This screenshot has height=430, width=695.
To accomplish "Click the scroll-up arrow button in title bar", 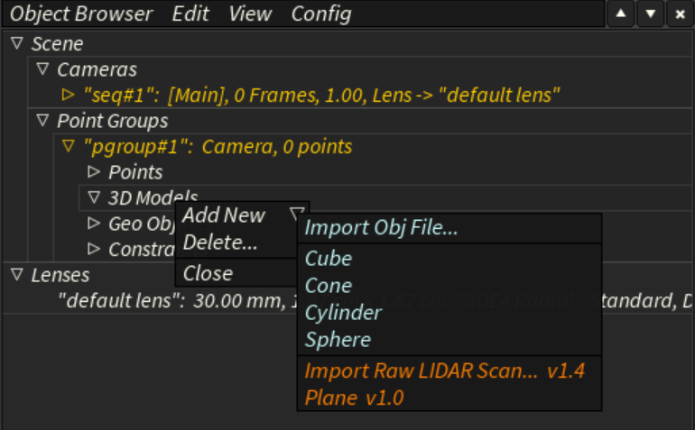I will point(620,14).
